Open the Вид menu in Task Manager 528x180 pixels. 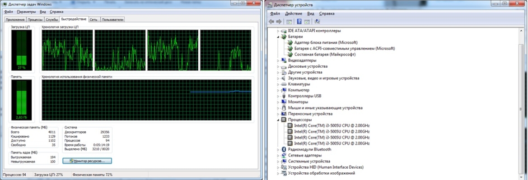click(x=43, y=12)
